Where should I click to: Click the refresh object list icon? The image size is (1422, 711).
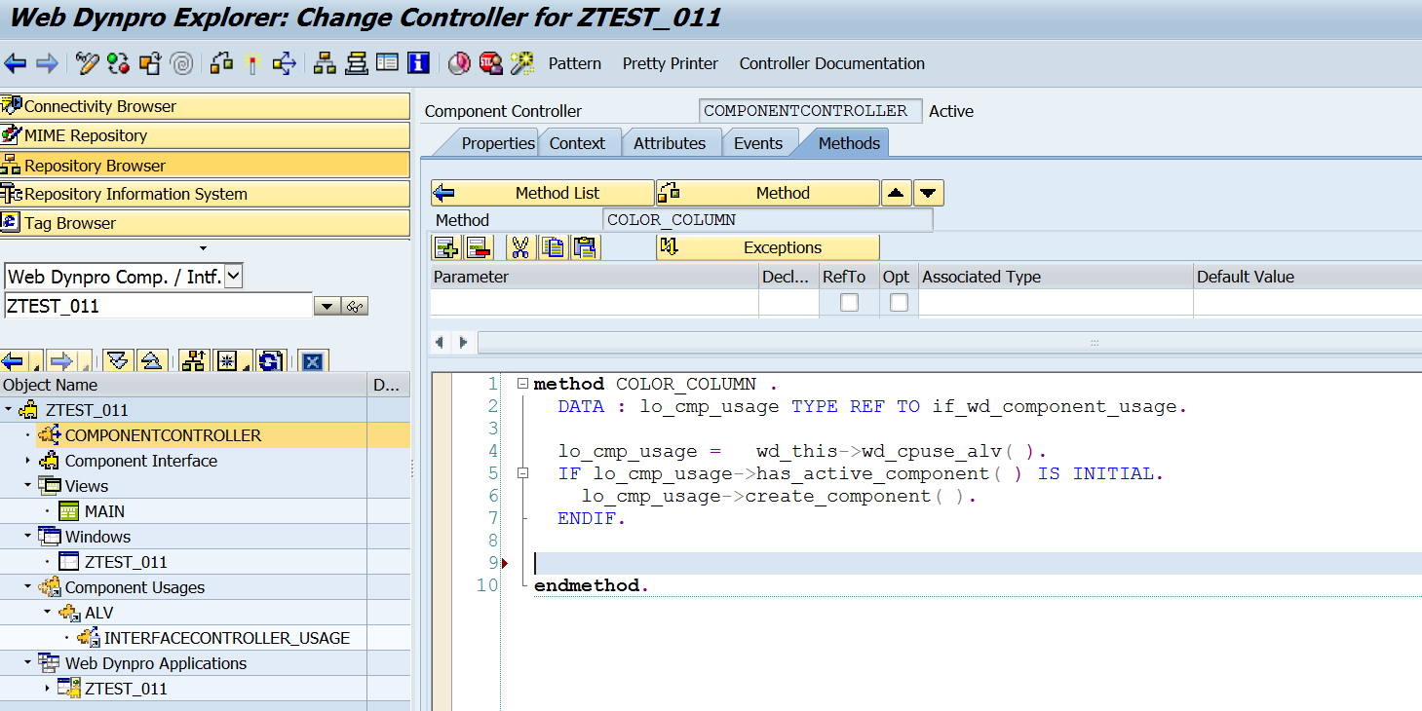tap(271, 361)
